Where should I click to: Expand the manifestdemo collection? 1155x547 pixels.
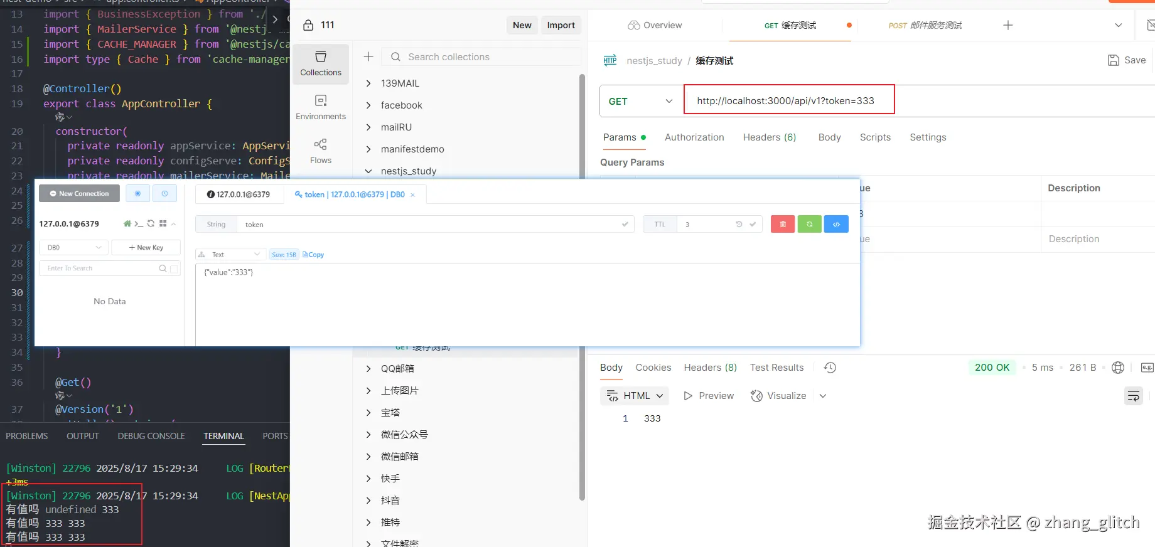368,149
